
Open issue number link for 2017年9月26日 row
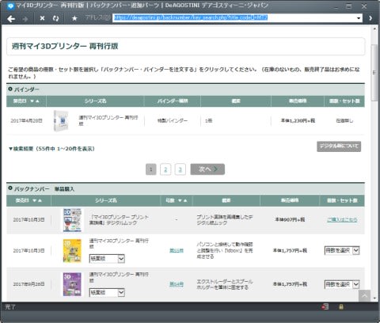click(x=177, y=284)
